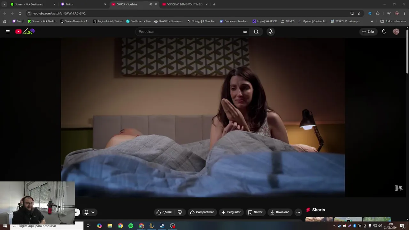Image resolution: width=409 pixels, height=230 pixels.
Task: Click on the video player frame
Action: (203, 117)
